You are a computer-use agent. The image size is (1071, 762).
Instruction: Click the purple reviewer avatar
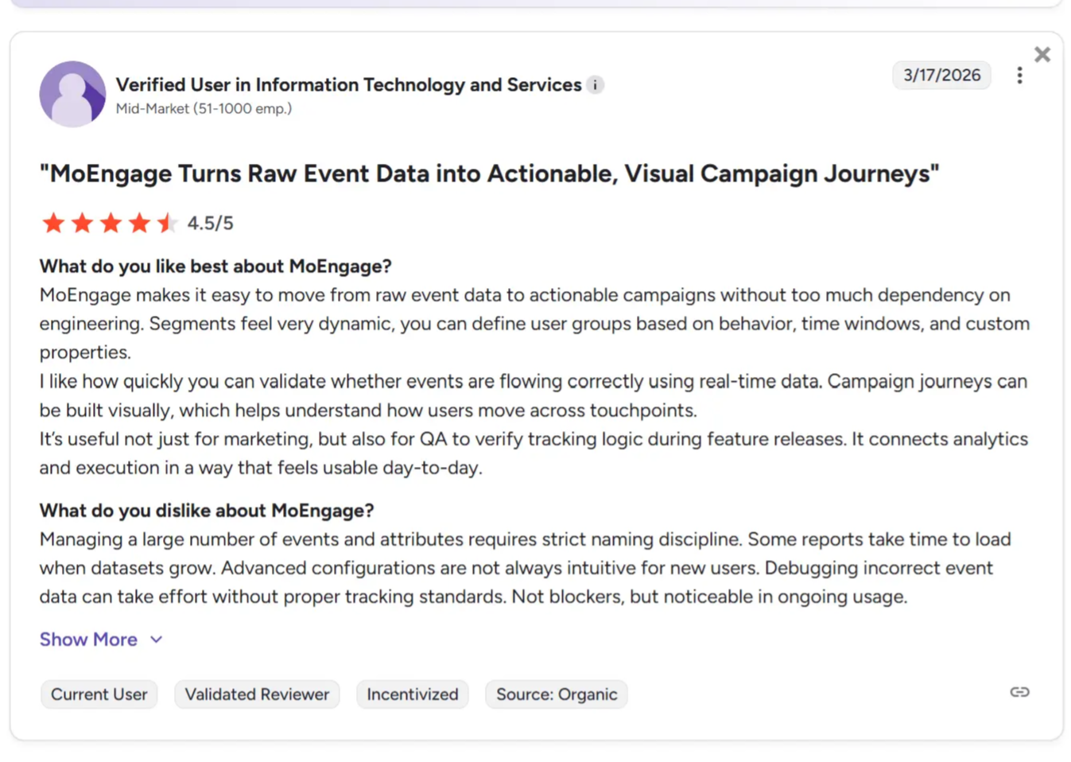(x=72, y=95)
